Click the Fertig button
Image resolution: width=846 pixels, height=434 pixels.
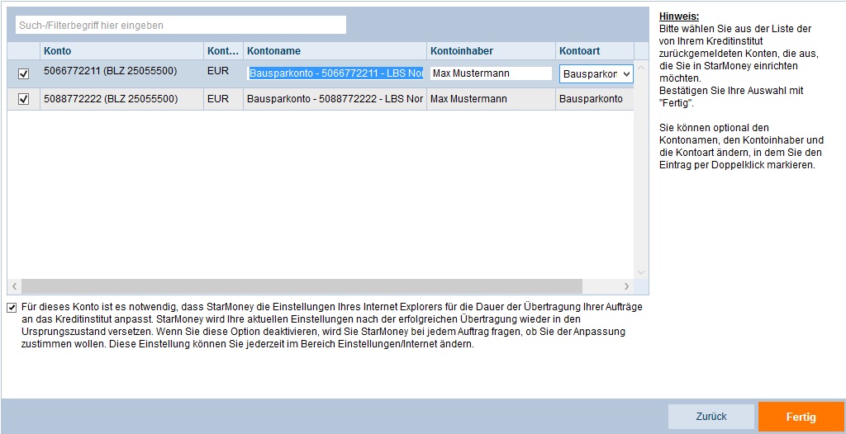[x=801, y=417]
